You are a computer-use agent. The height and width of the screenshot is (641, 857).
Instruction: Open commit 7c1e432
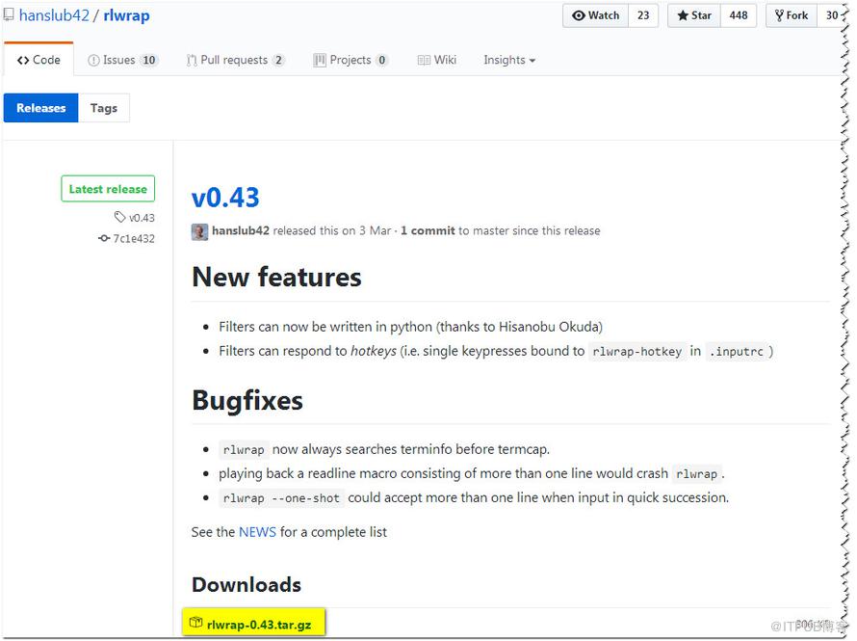tap(134, 238)
